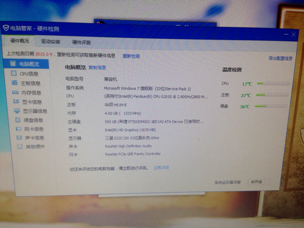The height and width of the screenshot is (228, 304).
Task: Open the 硬件评测 tab
Action: 81,43
